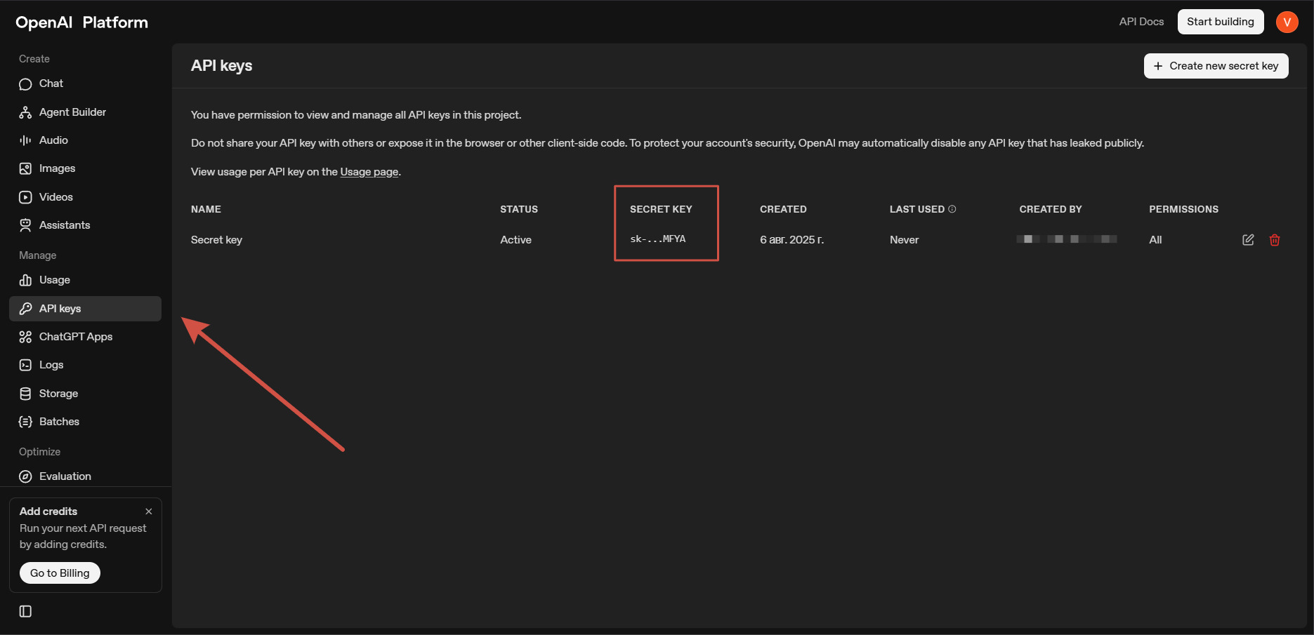The image size is (1314, 635).
Task: Open API Docs link
Action: 1141,22
